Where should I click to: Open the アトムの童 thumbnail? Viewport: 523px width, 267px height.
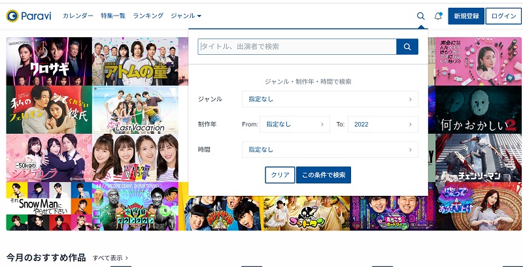(x=135, y=61)
